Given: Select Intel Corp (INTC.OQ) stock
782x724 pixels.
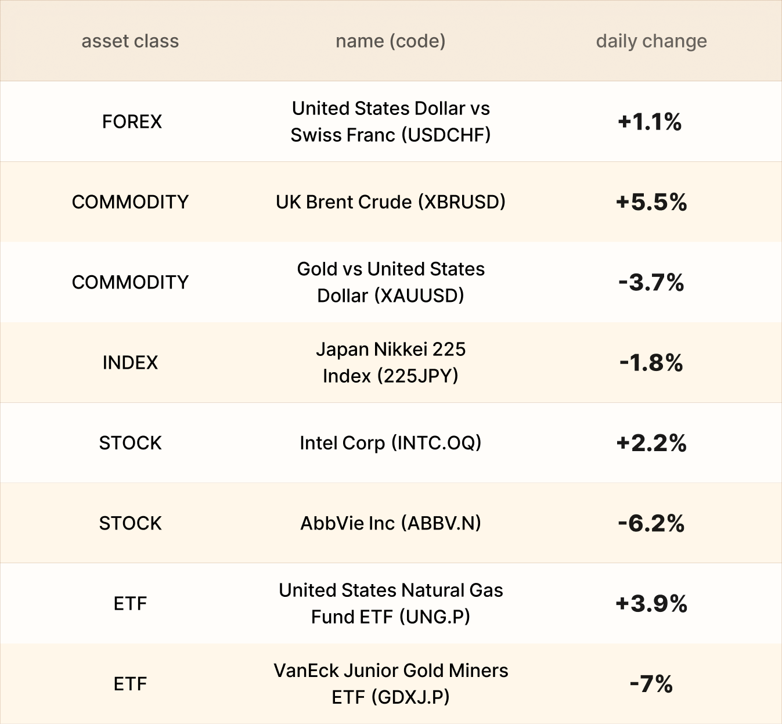Looking at the screenshot, I should tap(390, 443).
